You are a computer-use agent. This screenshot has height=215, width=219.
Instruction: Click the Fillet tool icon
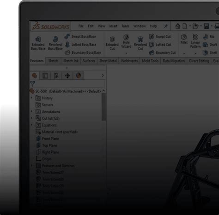click(184, 37)
